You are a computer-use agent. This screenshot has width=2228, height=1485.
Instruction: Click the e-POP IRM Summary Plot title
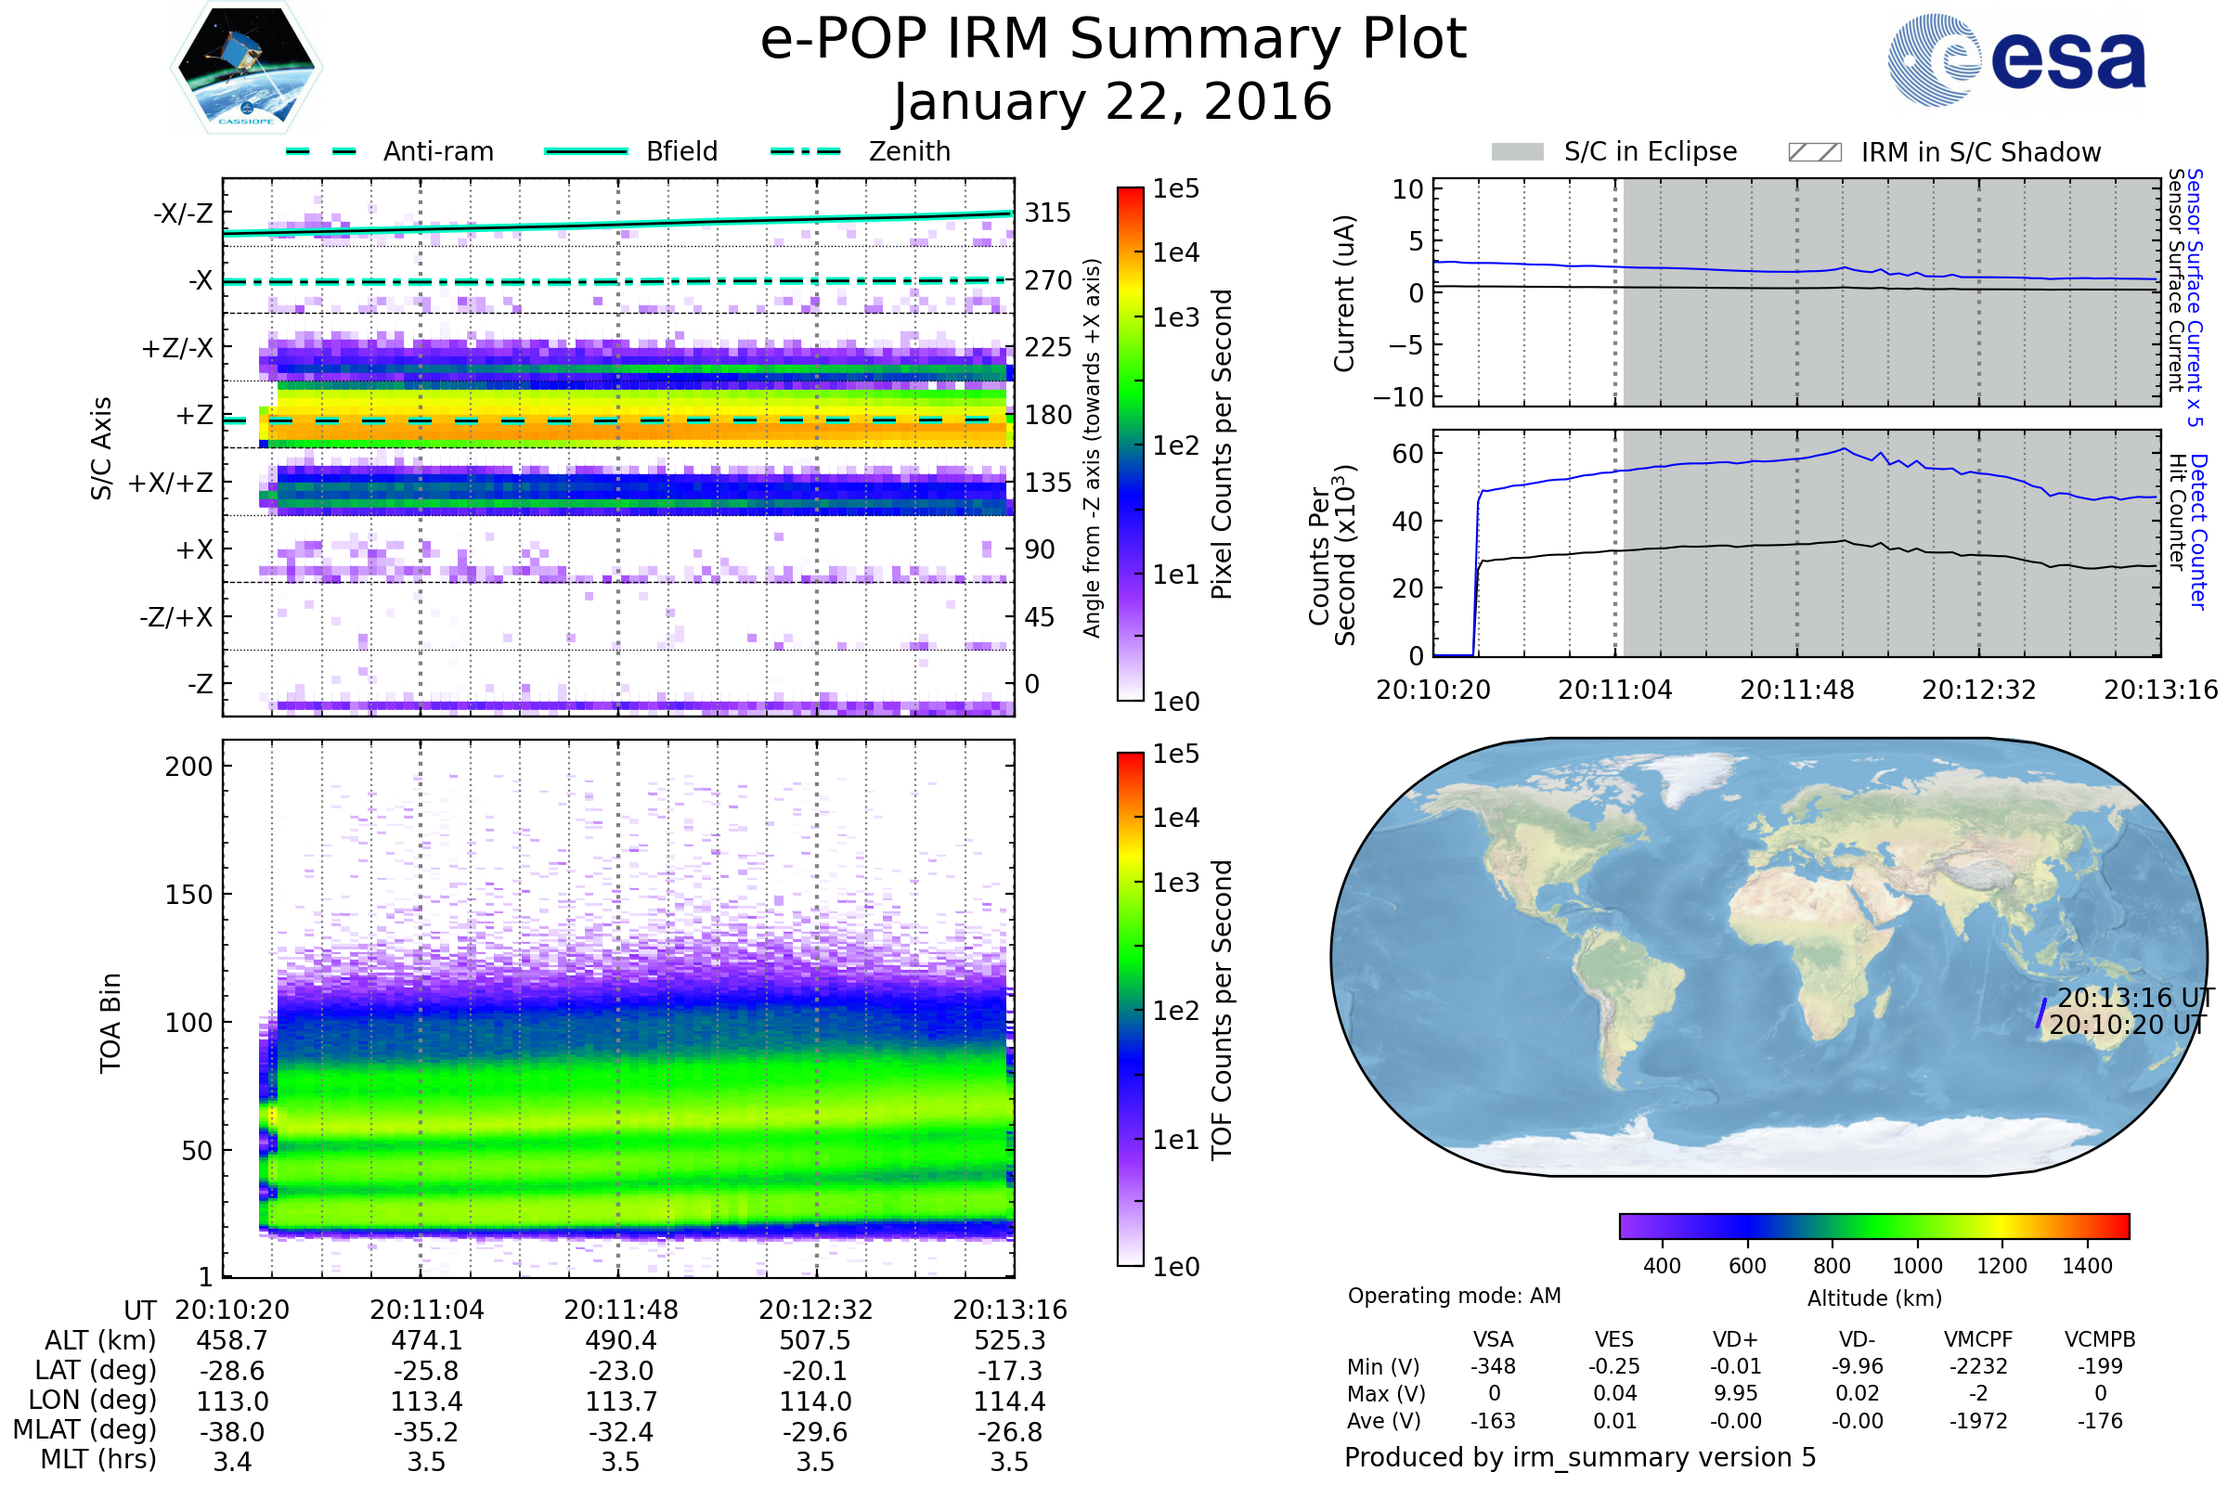point(1113,40)
